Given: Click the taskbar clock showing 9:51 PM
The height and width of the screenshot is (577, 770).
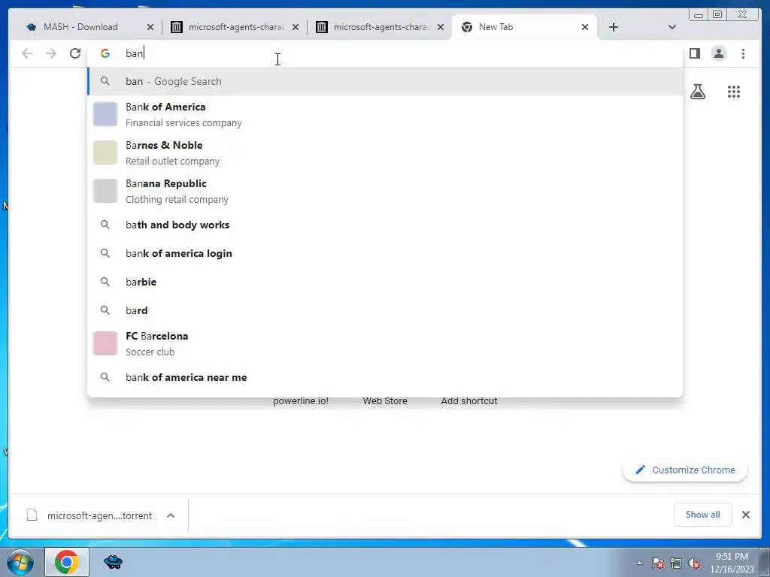Looking at the screenshot, I should click(732, 563).
